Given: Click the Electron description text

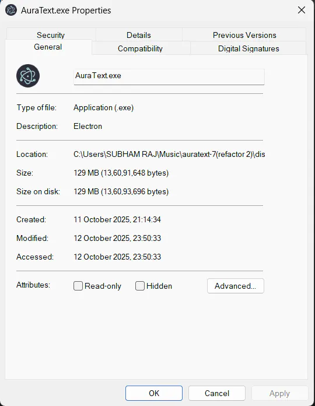Looking at the screenshot, I should coord(87,126).
